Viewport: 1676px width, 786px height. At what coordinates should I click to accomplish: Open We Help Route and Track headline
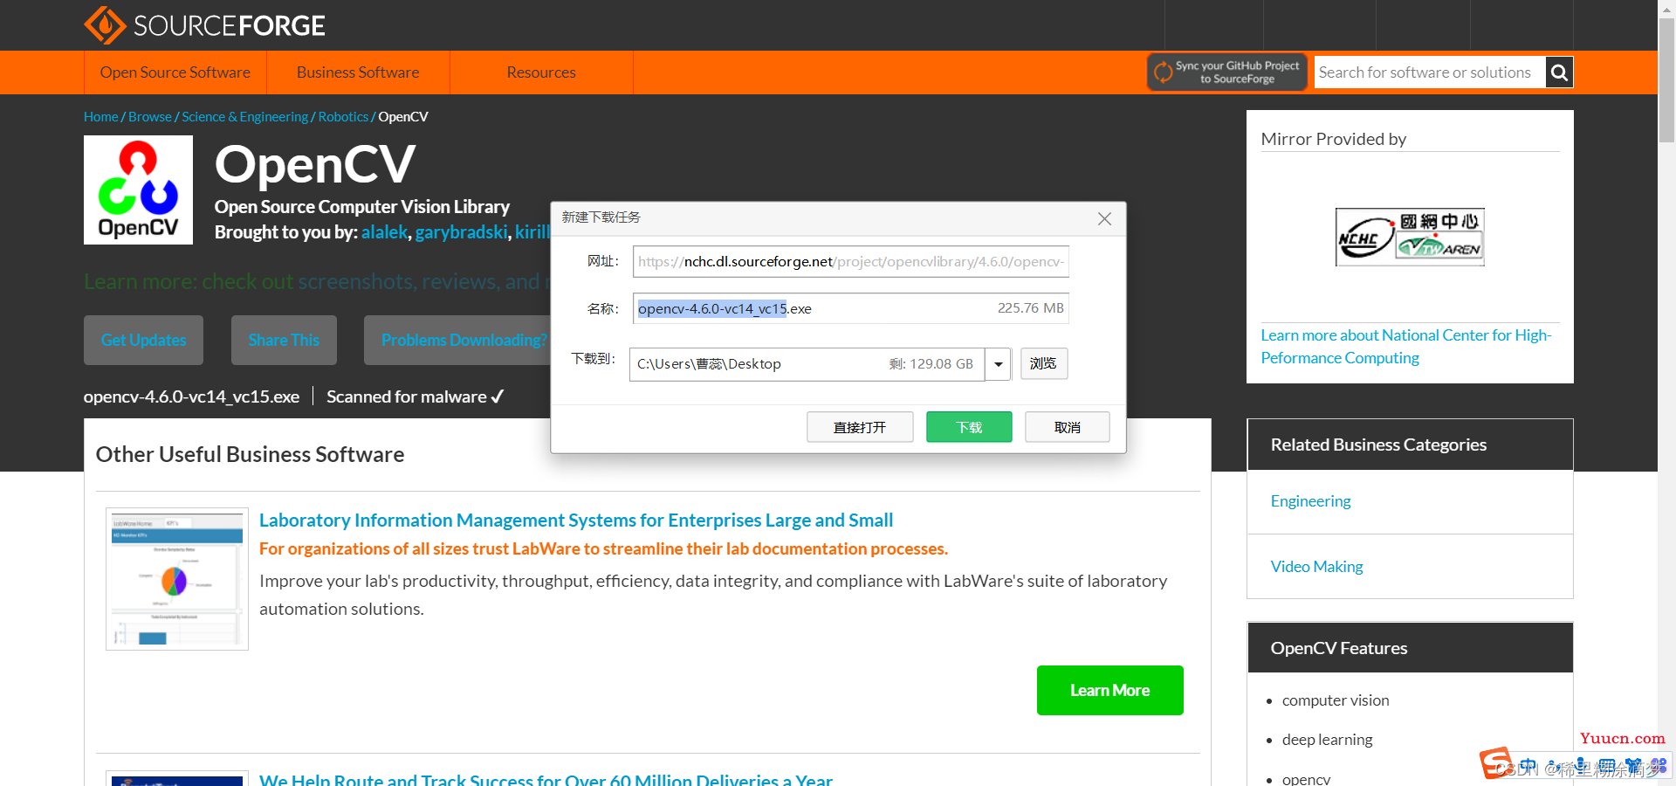click(546, 779)
